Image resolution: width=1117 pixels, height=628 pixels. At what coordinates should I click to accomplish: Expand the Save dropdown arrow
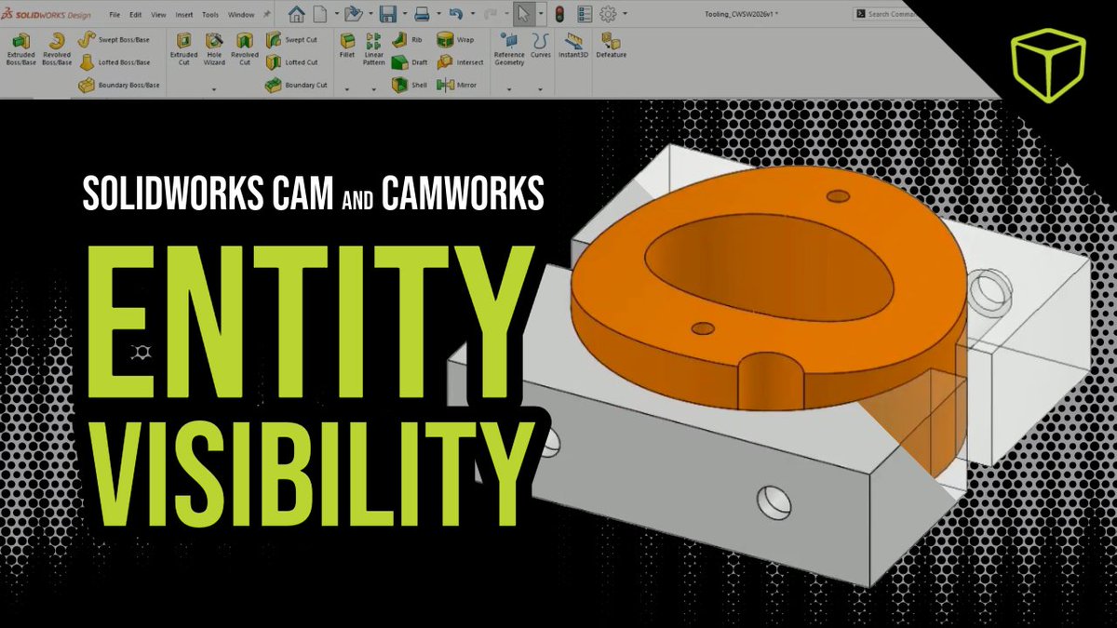pos(404,15)
